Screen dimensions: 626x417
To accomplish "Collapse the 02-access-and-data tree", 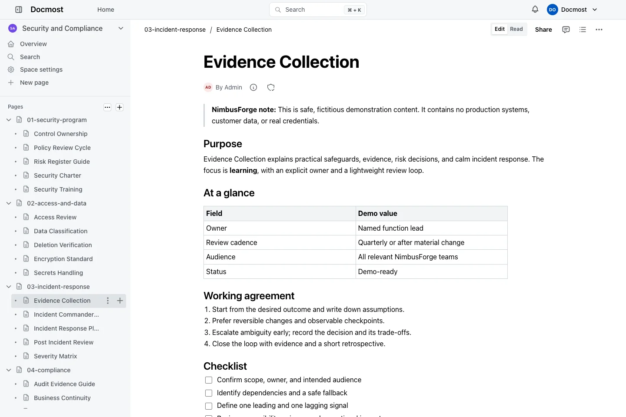I will 9,203.
